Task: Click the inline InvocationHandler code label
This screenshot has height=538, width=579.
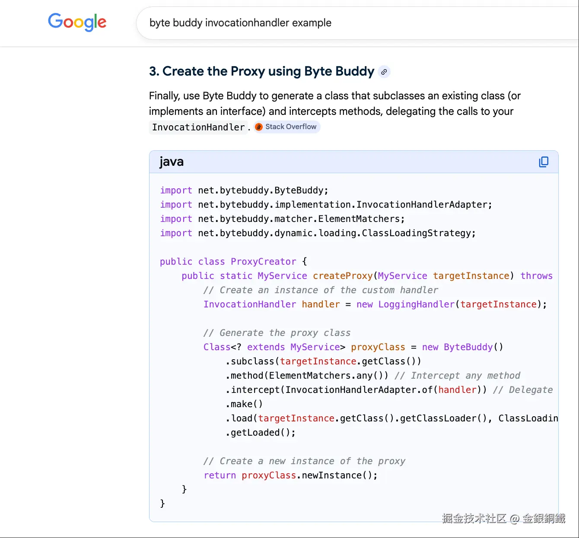Action: tap(198, 127)
